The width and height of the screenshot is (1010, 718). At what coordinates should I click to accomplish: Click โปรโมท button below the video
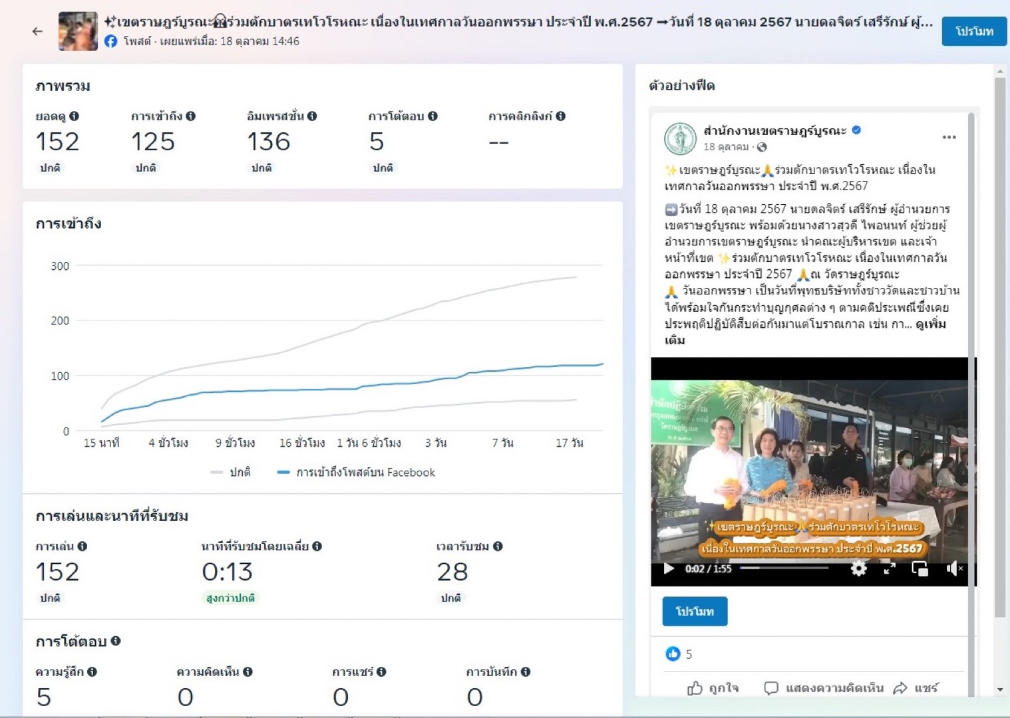pyautogui.click(x=695, y=611)
